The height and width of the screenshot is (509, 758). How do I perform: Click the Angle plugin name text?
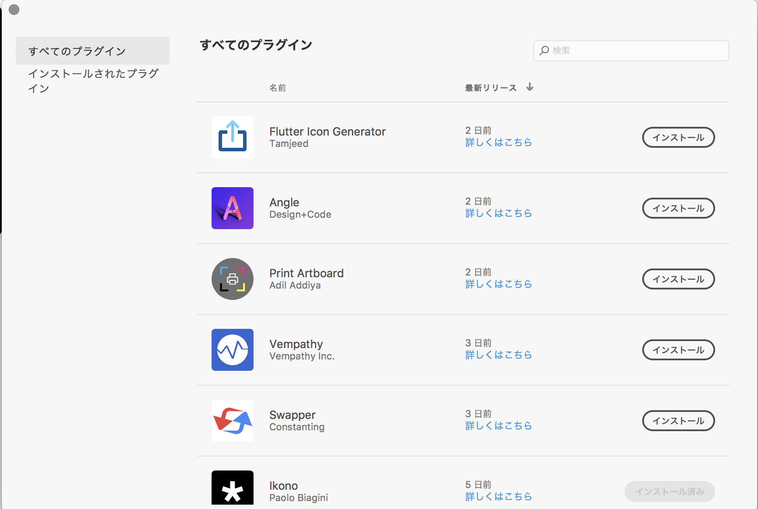coord(284,202)
